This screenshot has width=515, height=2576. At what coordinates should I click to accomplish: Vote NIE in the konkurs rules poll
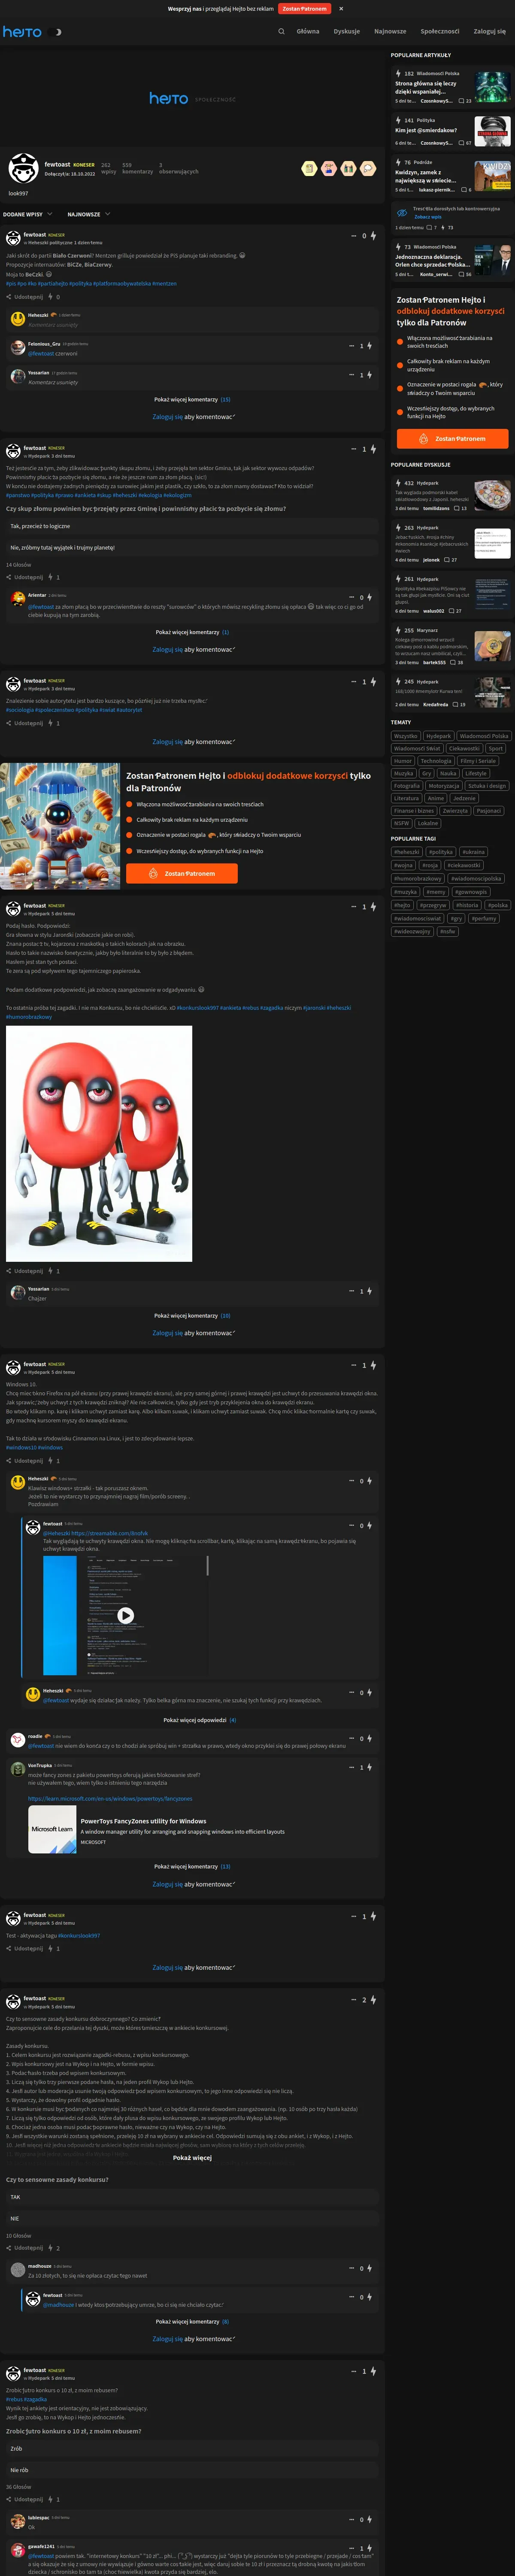coord(192,2218)
